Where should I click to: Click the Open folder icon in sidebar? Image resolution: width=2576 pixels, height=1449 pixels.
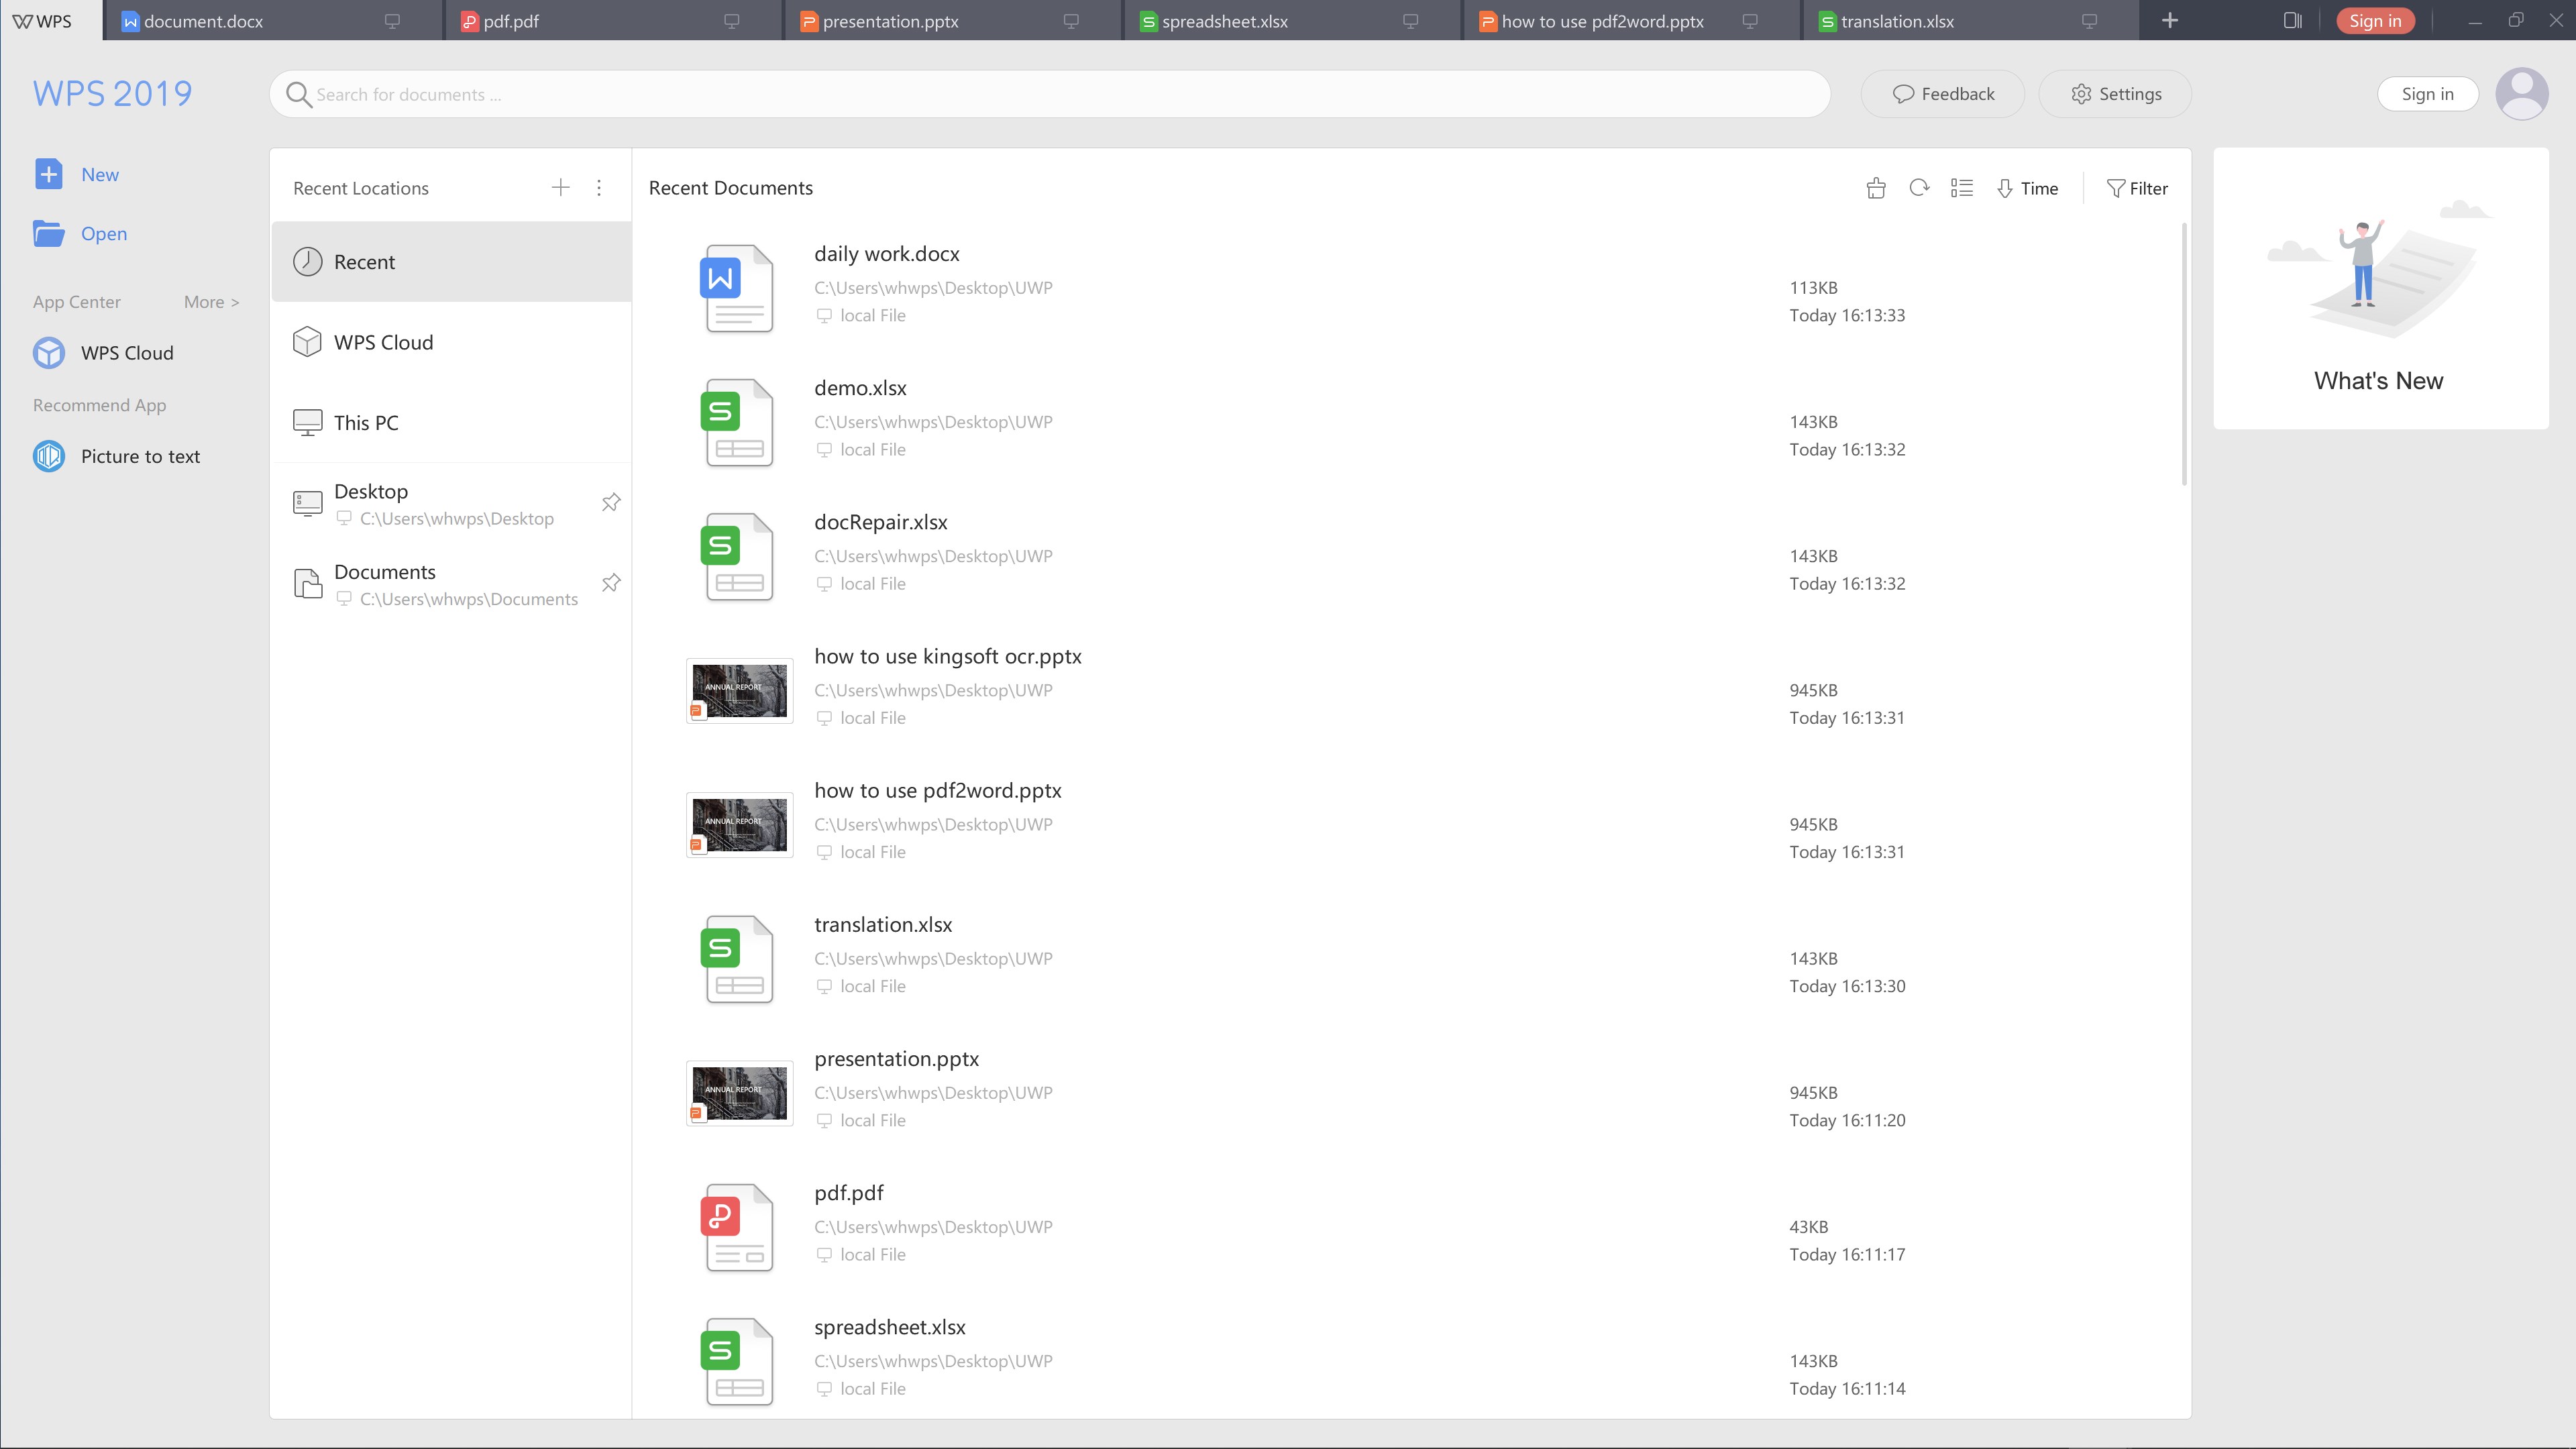[x=48, y=233]
